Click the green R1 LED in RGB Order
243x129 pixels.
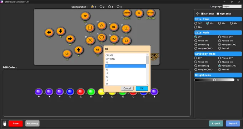point(91,92)
